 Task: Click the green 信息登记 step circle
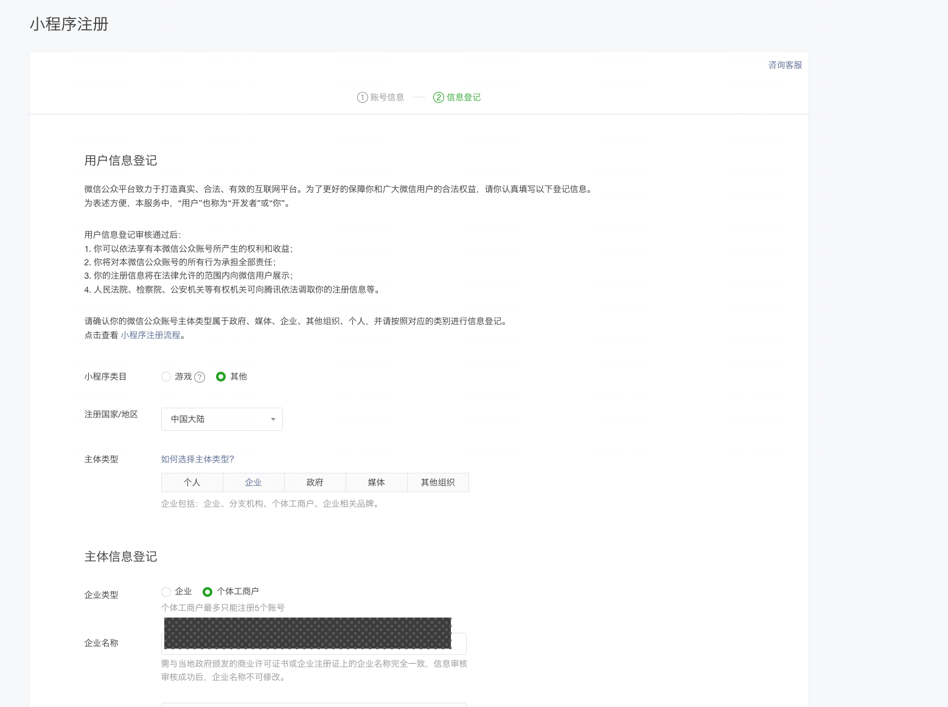(438, 97)
